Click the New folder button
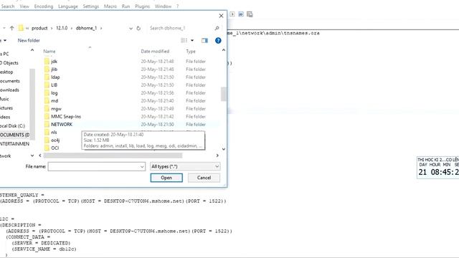This screenshot has width=459, height=258. click(x=29, y=40)
